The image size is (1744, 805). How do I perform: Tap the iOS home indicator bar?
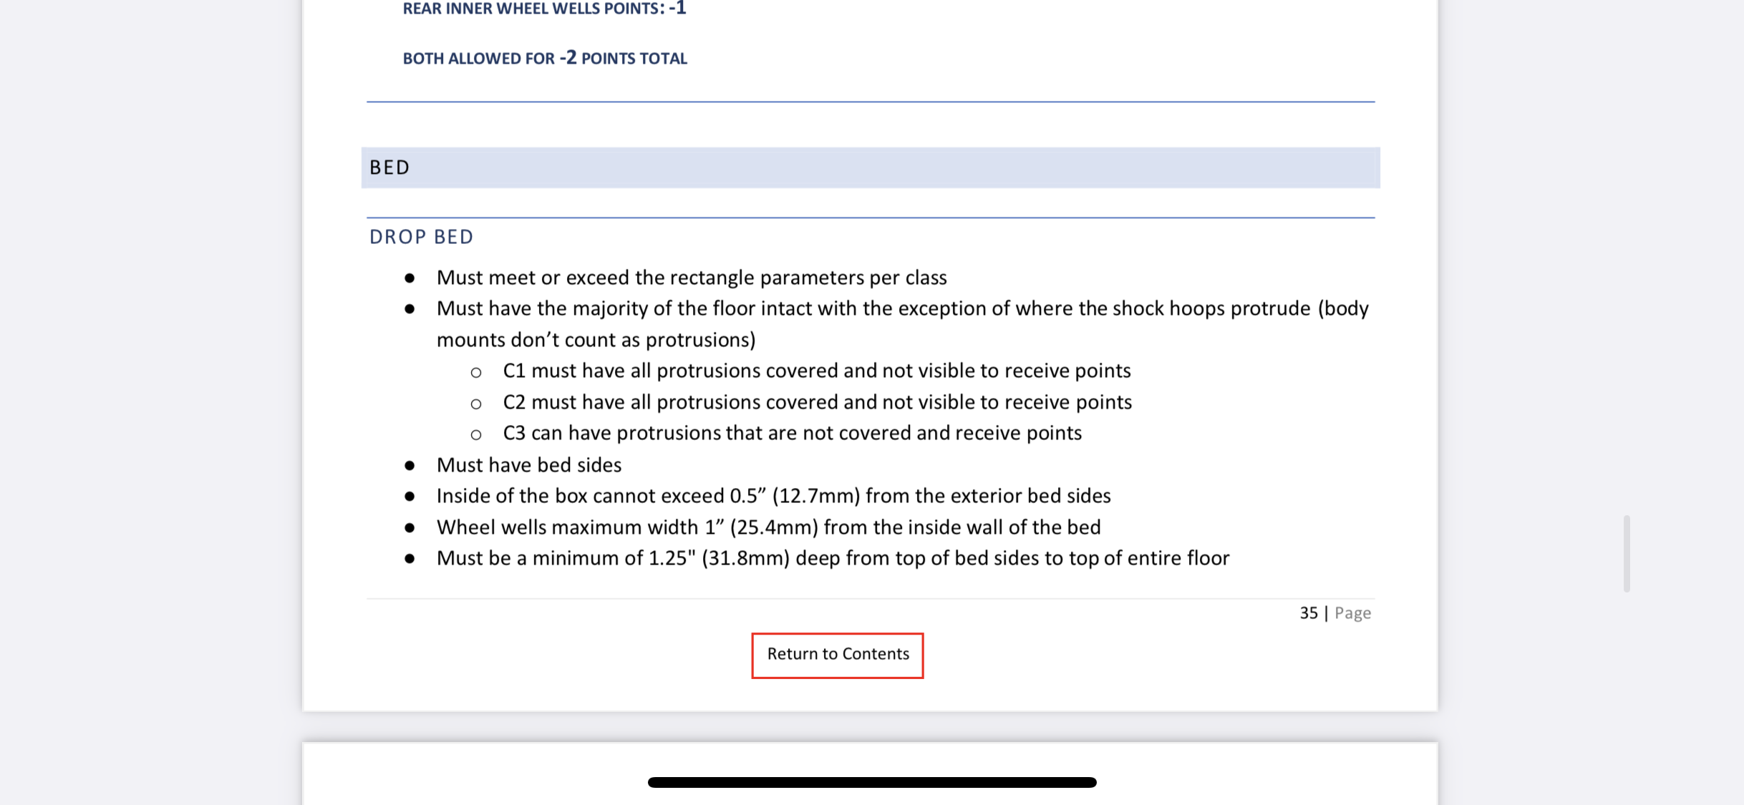click(872, 782)
